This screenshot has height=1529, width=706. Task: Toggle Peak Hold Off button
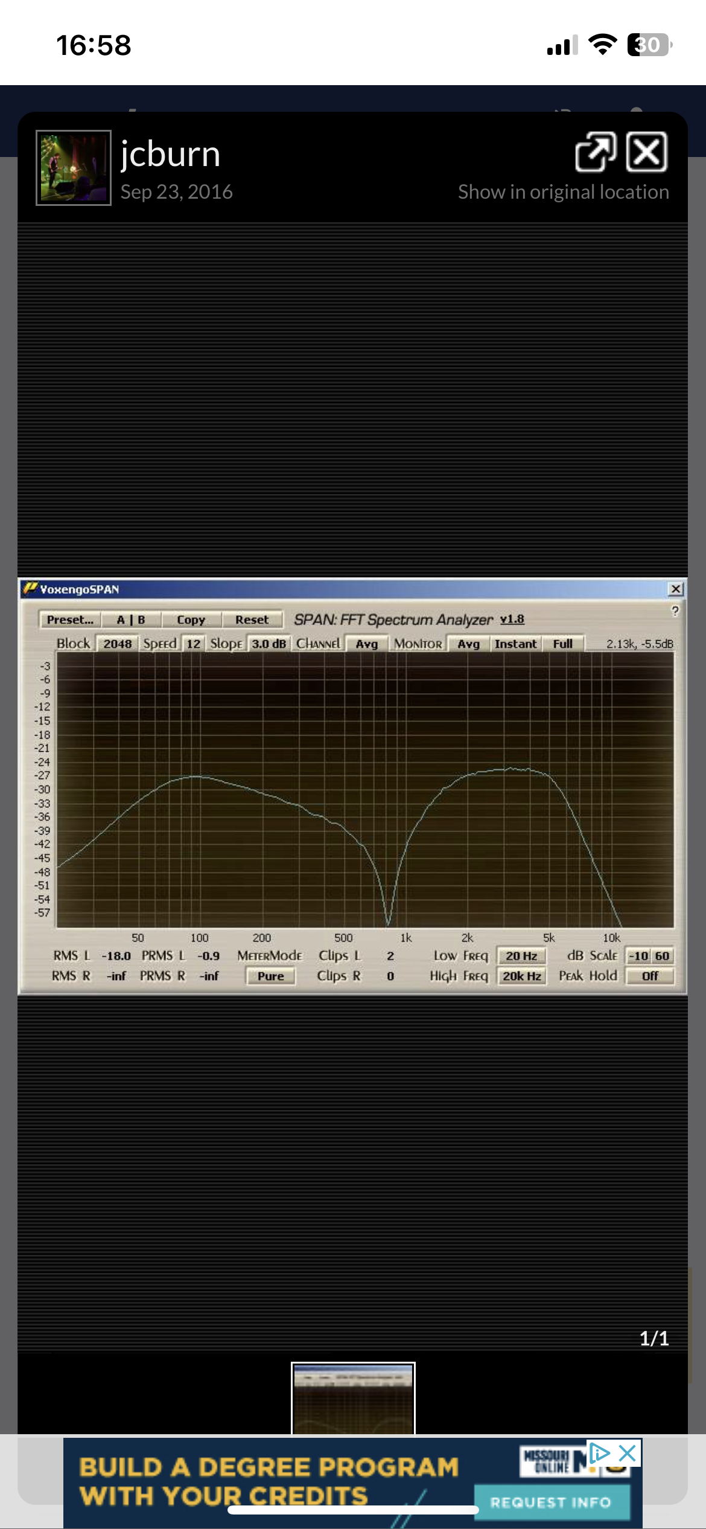[x=650, y=976]
